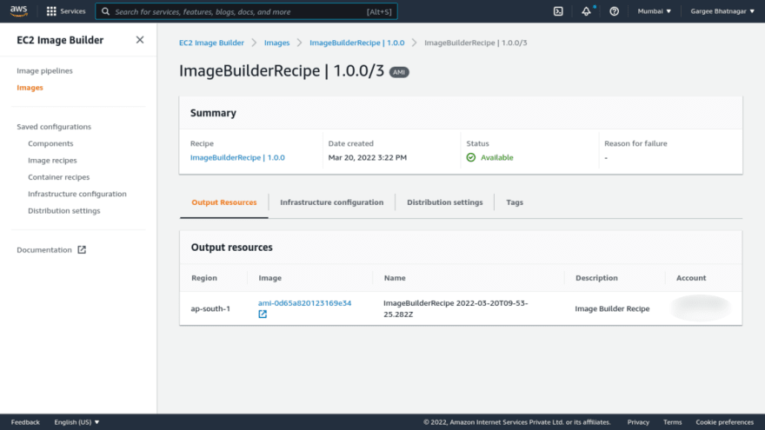Go to EC2 Image Builder breadcrumb
Image resolution: width=765 pixels, height=430 pixels.
pyautogui.click(x=211, y=43)
